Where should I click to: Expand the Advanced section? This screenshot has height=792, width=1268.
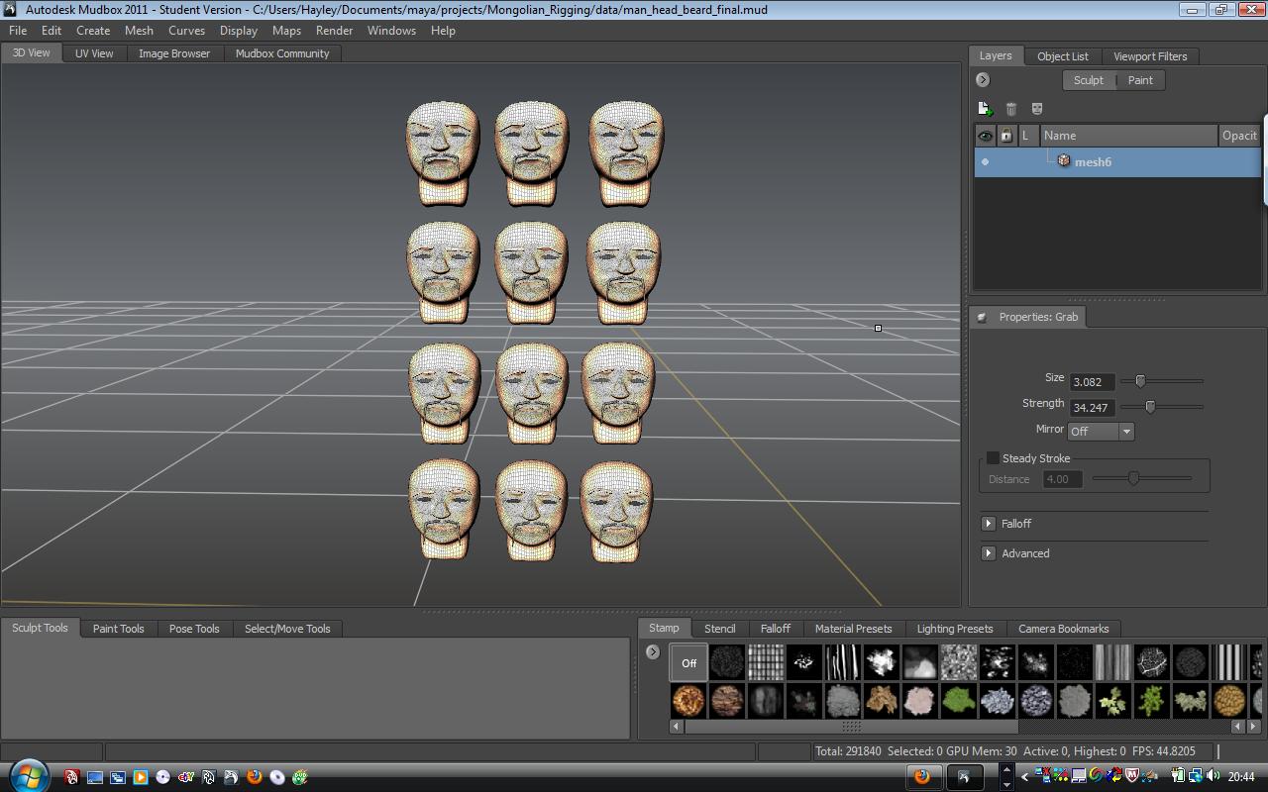(989, 553)
